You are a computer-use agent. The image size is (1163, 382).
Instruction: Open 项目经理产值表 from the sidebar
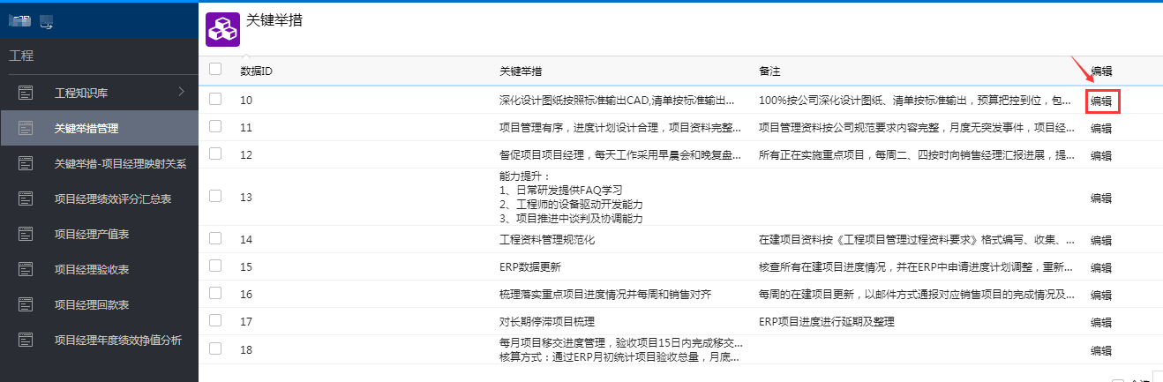point(92,234)
